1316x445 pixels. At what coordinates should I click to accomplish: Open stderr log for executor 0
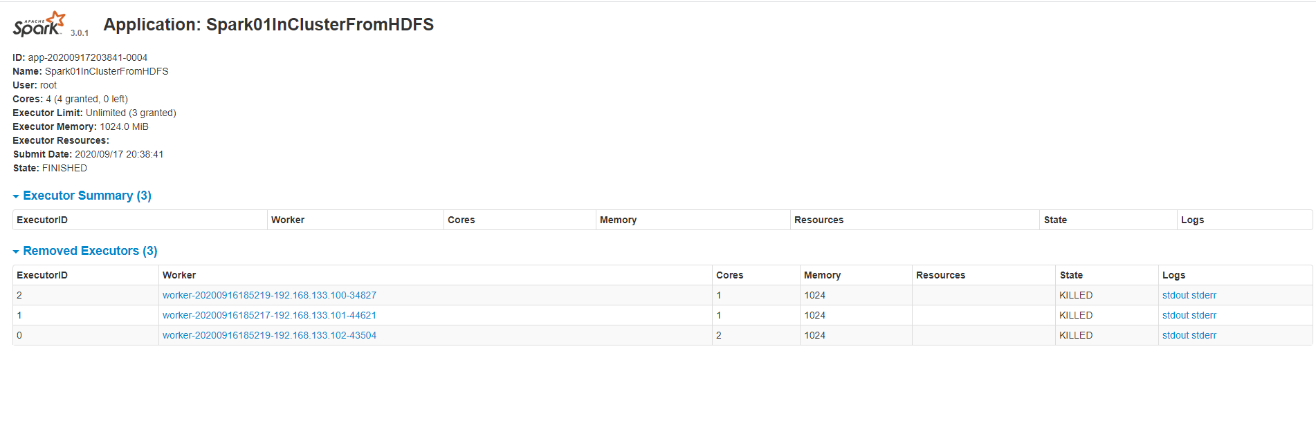[x=1204, y=335]
